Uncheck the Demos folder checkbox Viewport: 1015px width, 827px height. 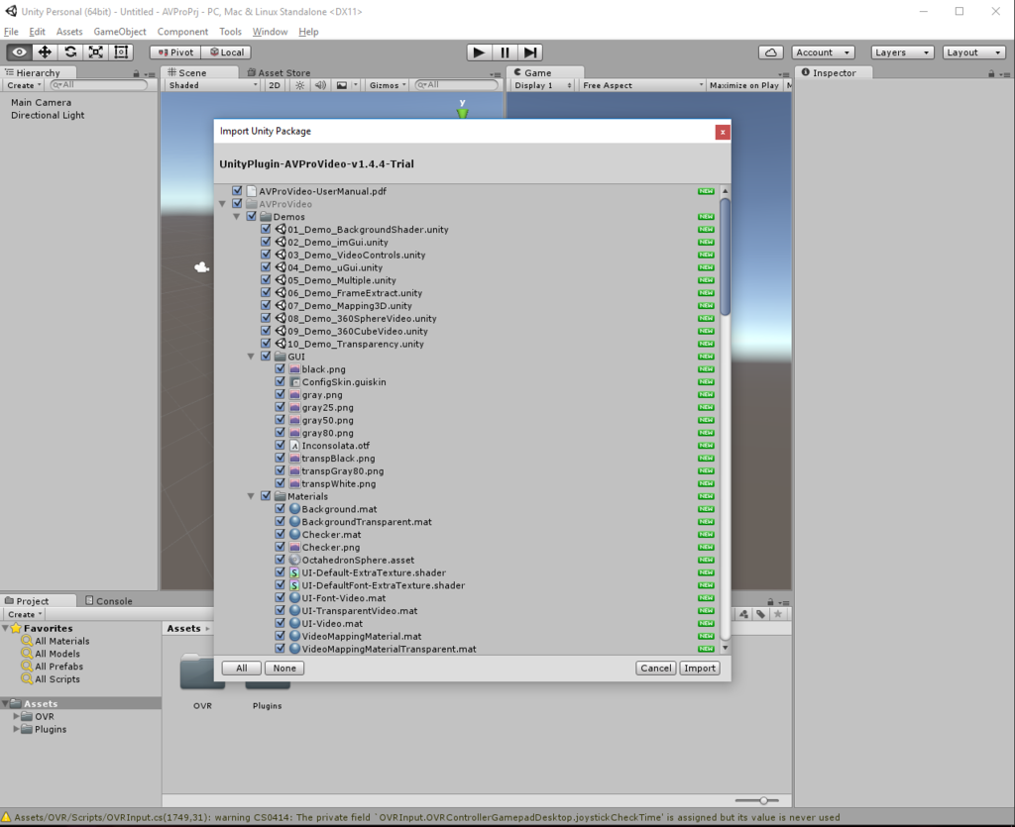[x=251, y=216]
